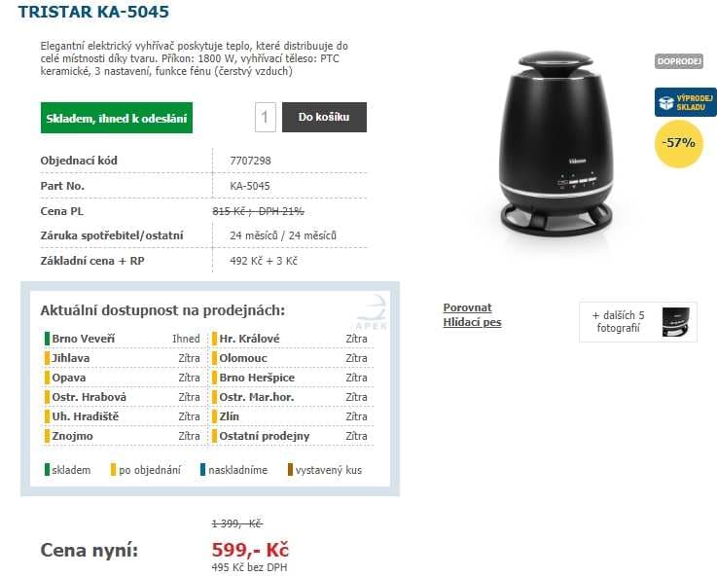
Task: Click the 24 měsíců warranty value
Action: coord(283,235)
